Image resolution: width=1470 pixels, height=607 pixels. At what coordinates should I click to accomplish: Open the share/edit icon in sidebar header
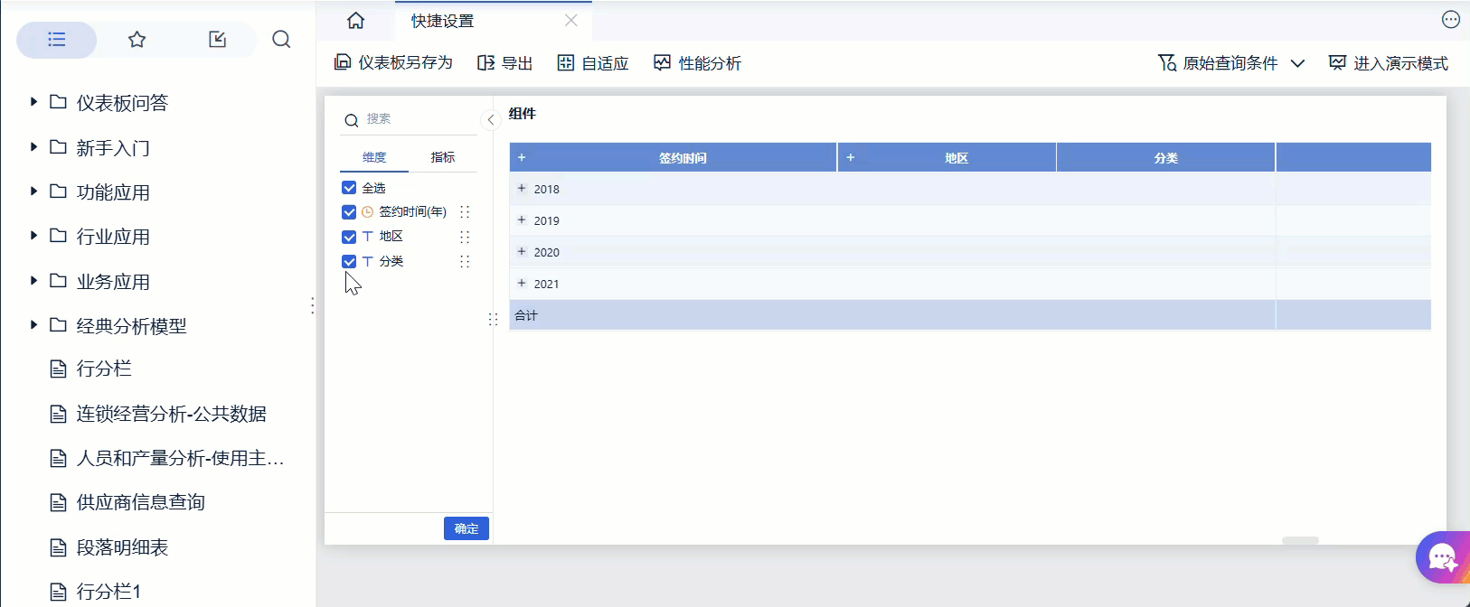point(217,40)
